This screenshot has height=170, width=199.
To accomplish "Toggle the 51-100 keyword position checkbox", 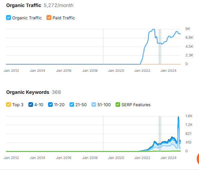I will [94, 105].
